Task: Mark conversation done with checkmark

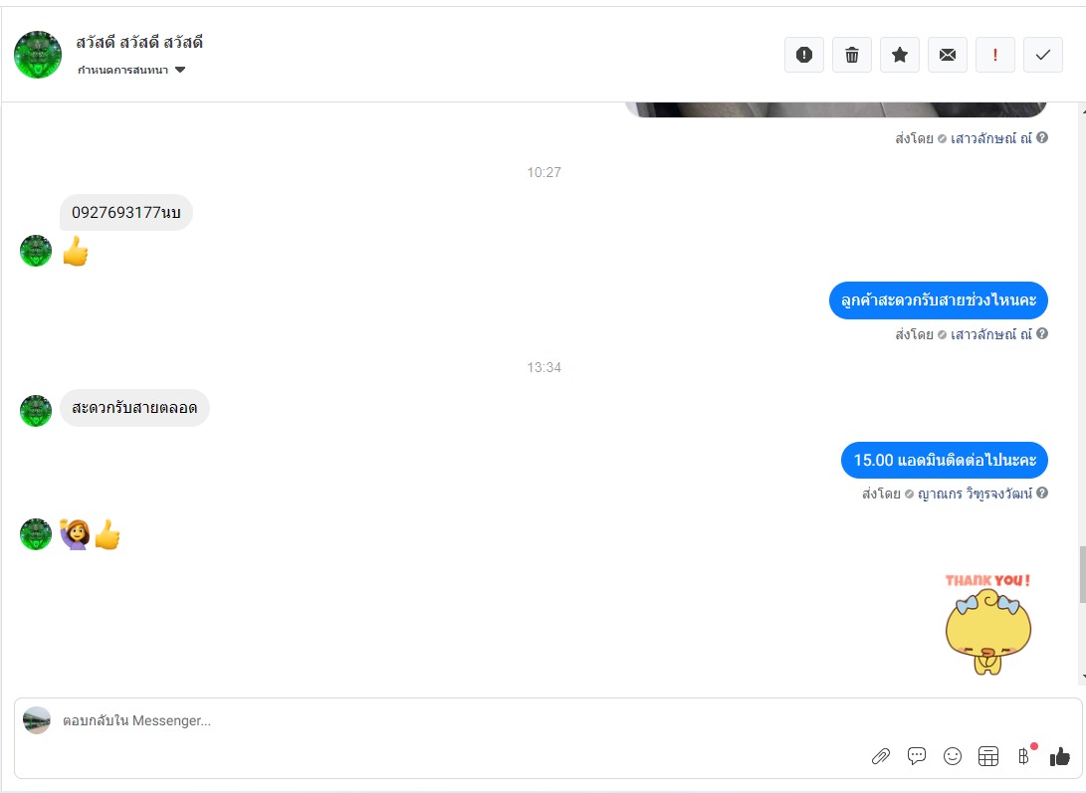Action: [1043, 55]
